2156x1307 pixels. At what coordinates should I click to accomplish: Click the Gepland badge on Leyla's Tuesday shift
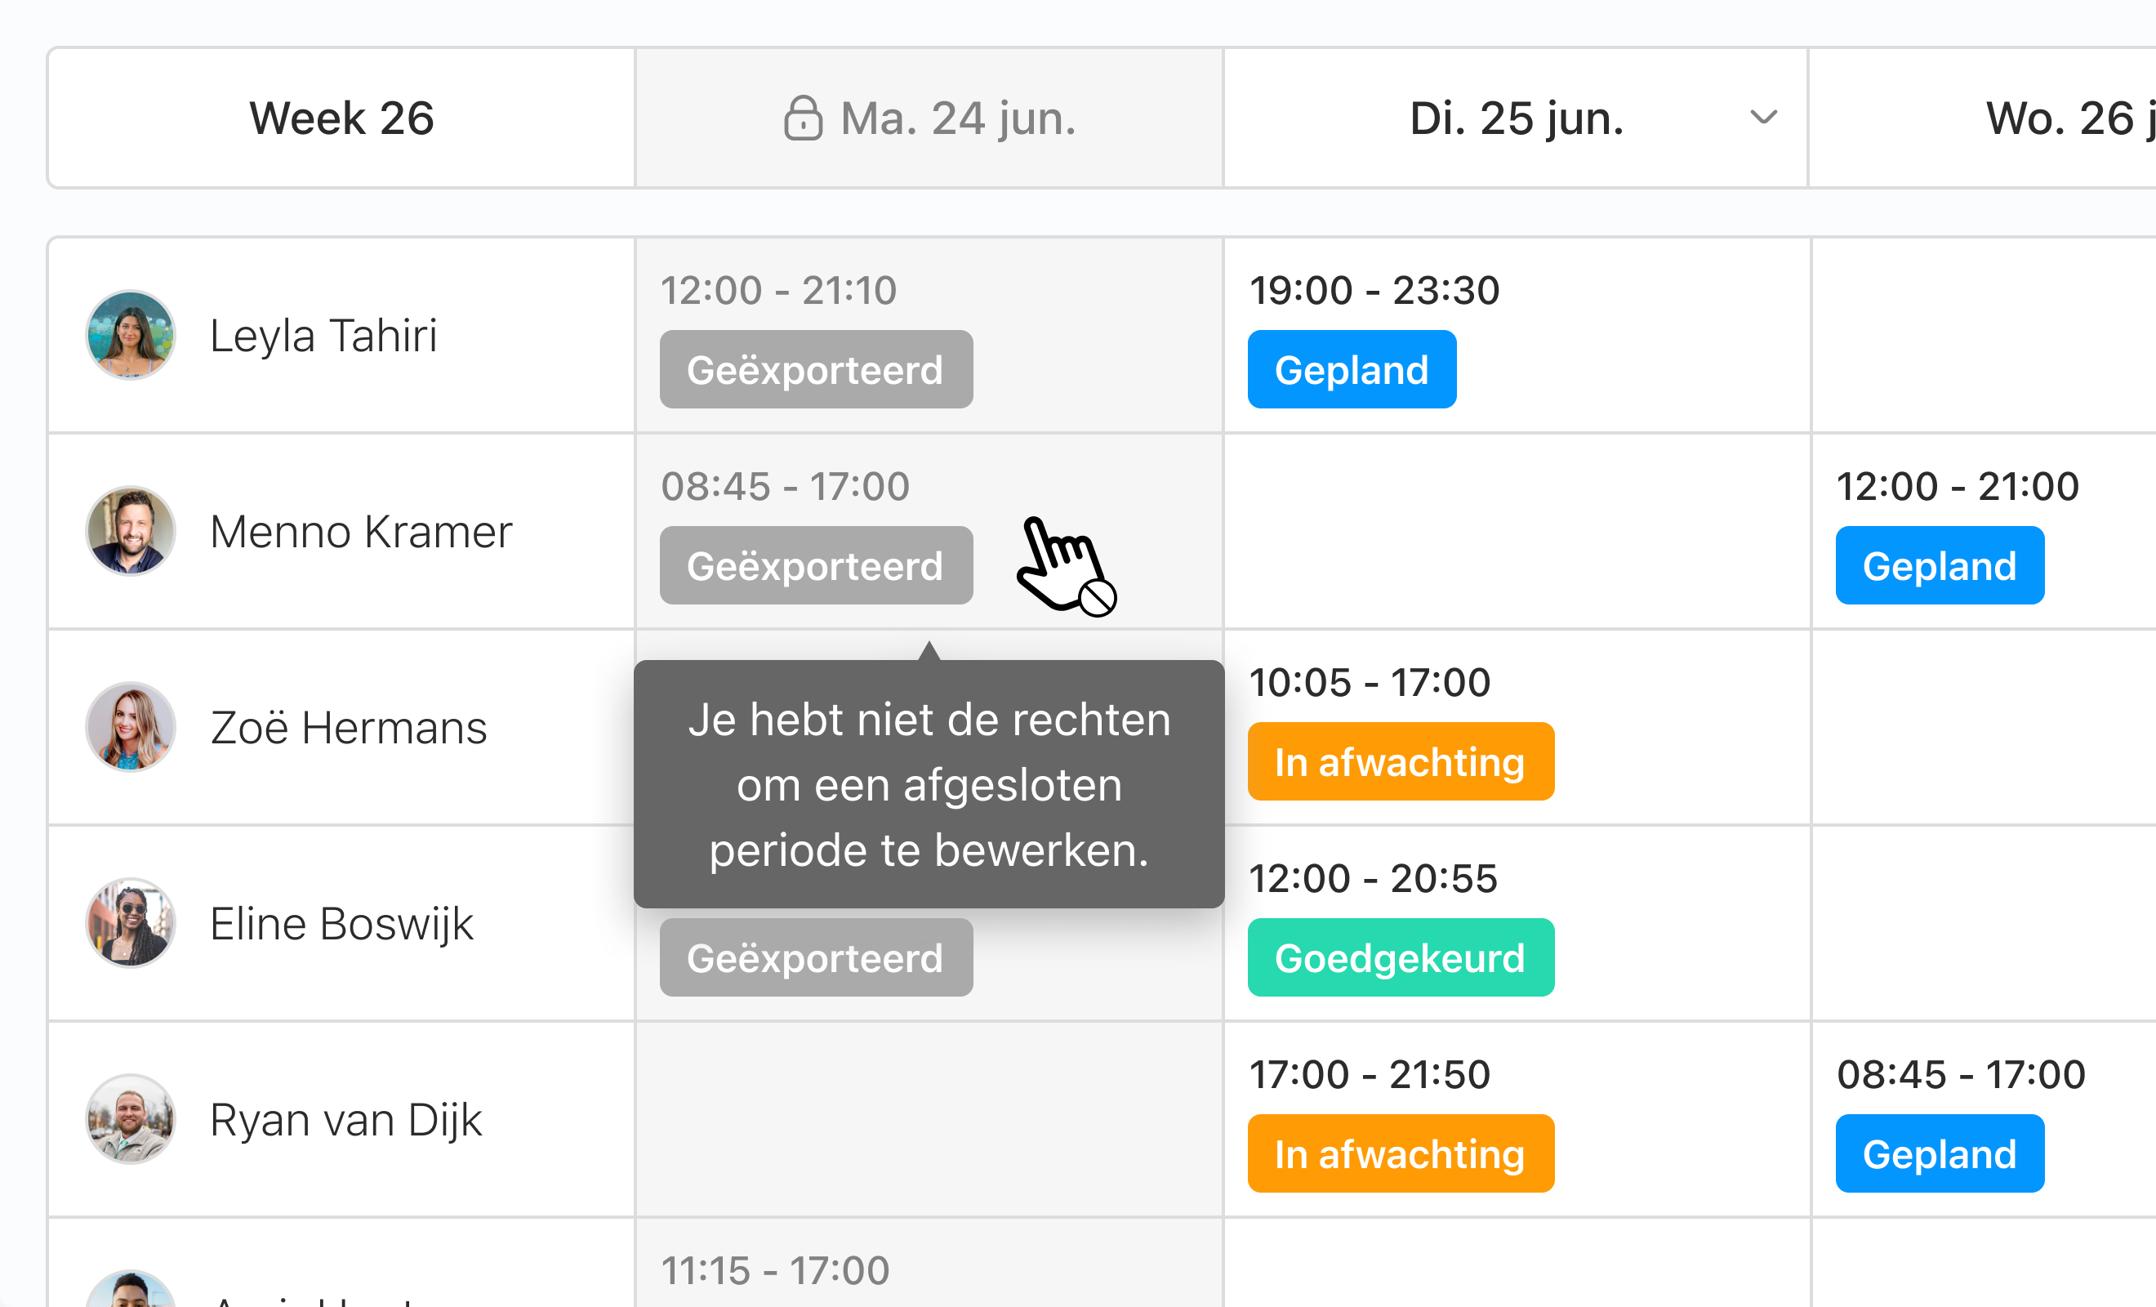(1352, 368)
